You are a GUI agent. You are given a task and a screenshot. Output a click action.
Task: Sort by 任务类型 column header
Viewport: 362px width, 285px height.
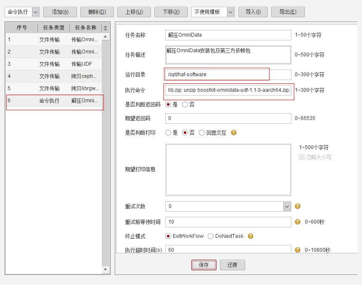point(53,28)
